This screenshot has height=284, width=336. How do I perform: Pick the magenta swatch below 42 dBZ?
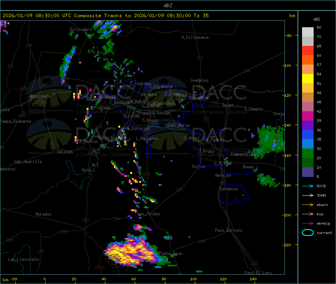click(x=308, y=116)
